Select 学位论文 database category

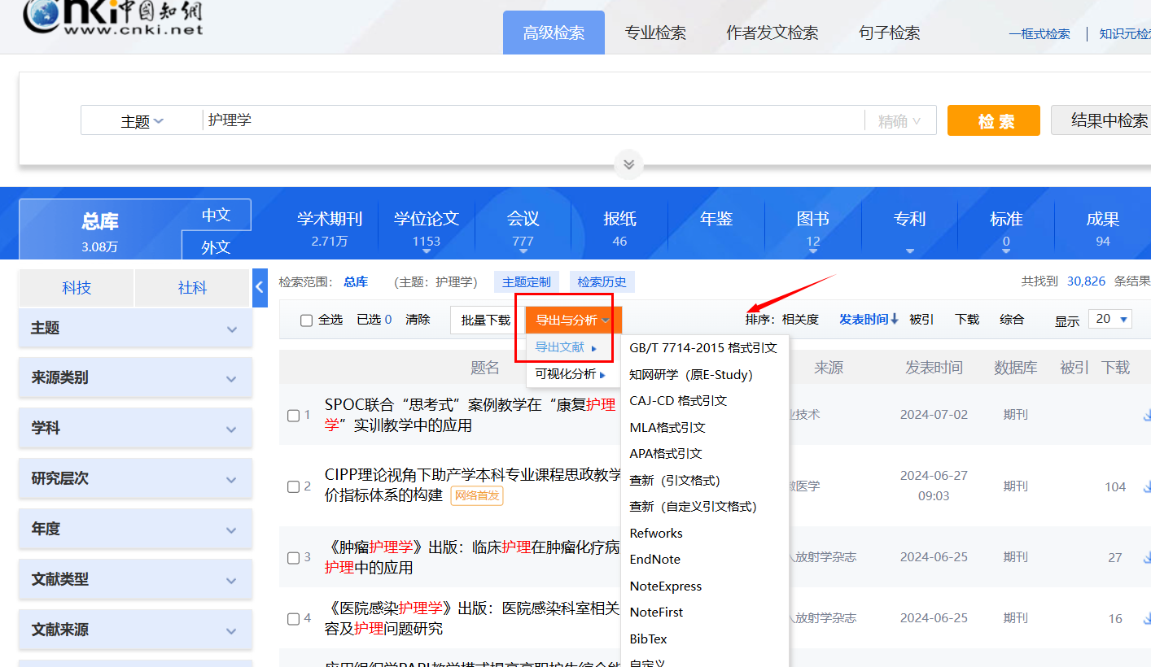coord(427,228)
